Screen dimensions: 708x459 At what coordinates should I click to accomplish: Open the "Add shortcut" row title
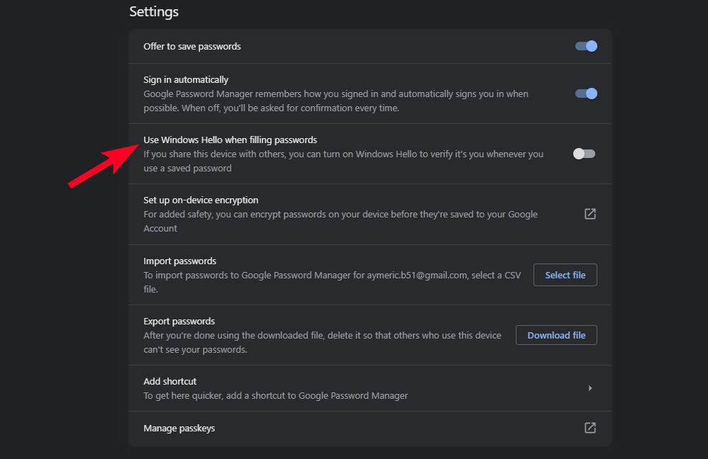point(170,382)
